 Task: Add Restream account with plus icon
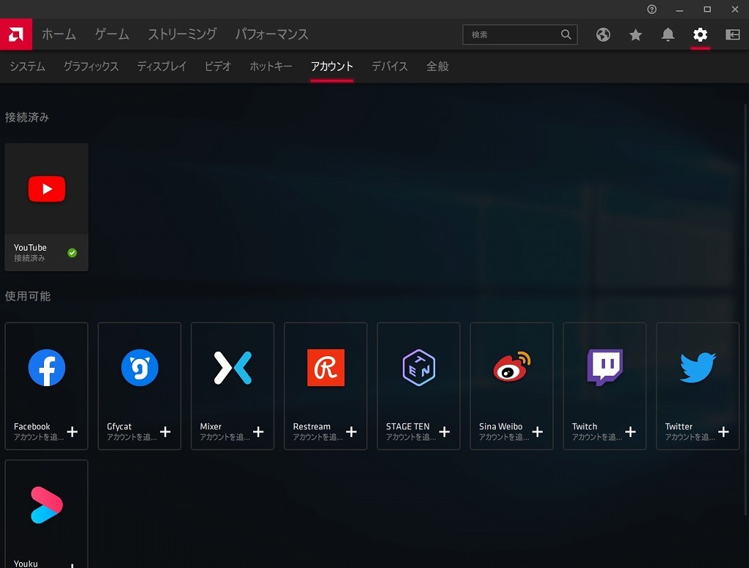tap(352, 432)
